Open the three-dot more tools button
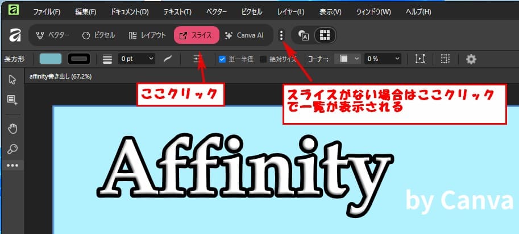Image resolution: width=519 pixels, height=234 pixels. tap(11, 166)
